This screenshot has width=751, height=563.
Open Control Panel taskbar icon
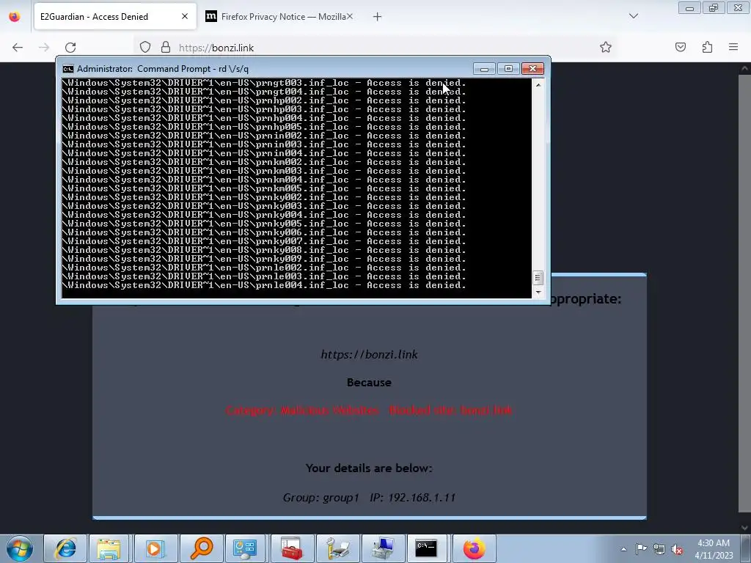[245, 548]
